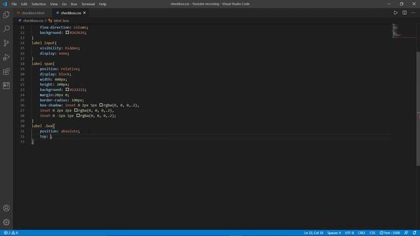The height and width of the screenshot is (236, 420).
Task: Open the Run menu
Action: (x=74, y=4)
